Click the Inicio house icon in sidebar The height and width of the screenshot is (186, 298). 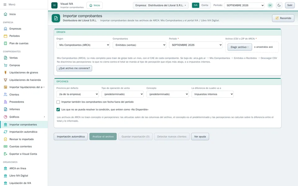coord(6,14)
